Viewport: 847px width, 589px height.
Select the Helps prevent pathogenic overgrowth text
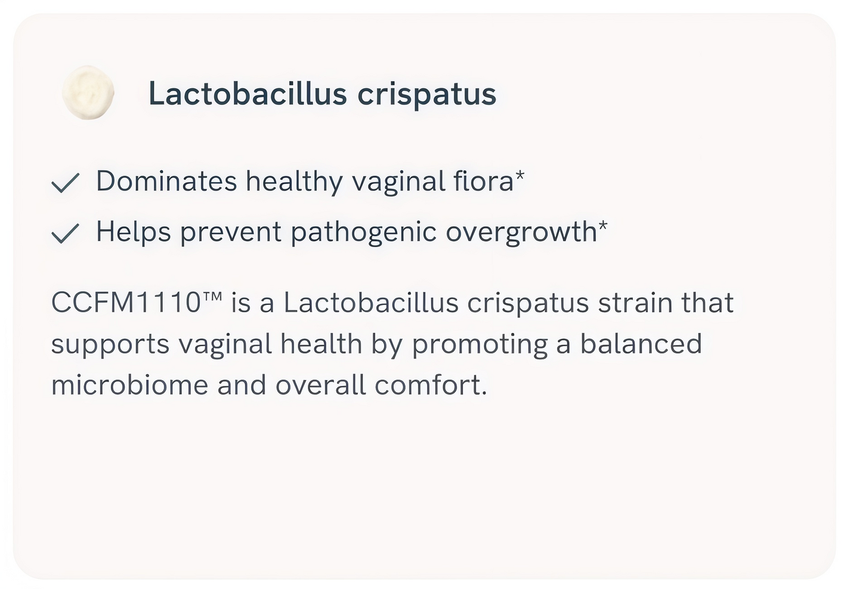pyautogui.click(x=347, y=232)
